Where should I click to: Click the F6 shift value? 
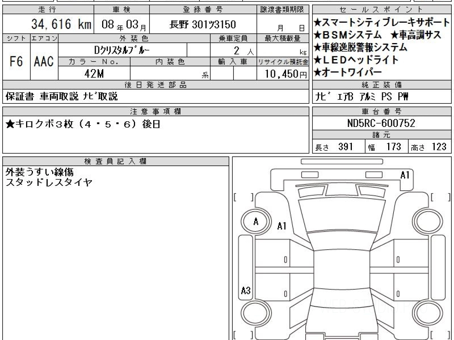(x=16, y=62)
